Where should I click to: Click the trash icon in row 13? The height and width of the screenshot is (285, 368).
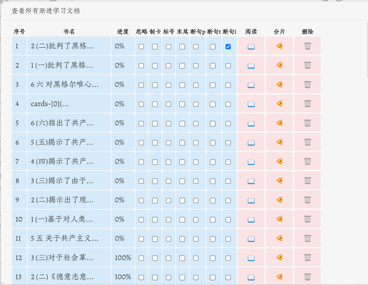coord(308,277)
